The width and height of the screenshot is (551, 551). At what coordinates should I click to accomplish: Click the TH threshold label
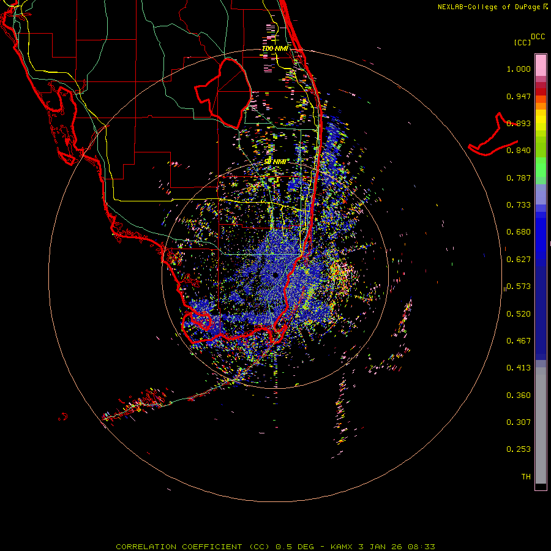pyautogui.click(x=526, y=477)
